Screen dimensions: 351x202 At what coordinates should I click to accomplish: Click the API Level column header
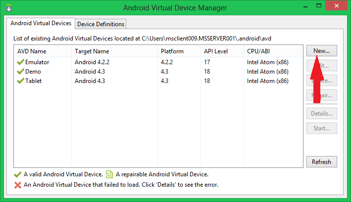[x=216, y=51]
